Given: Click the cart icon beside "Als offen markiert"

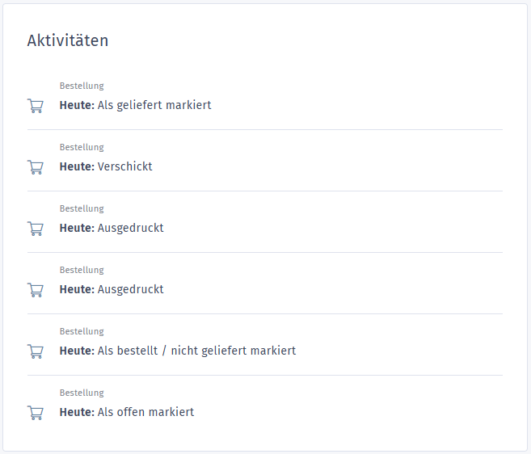Looking at the screenshot, I should click(x=36, y=412).
